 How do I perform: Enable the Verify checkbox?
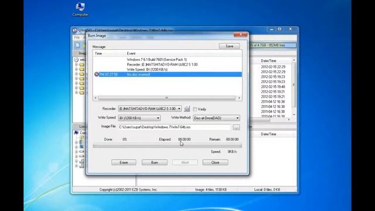pyautogui.click(x=195, y=109)
